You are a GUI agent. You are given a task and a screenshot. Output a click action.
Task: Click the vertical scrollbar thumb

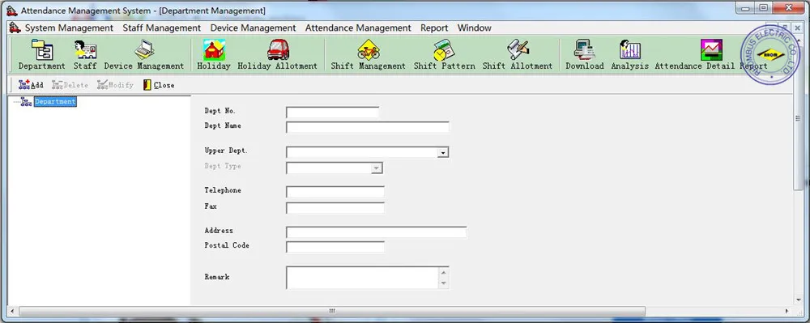click(798, 119)
